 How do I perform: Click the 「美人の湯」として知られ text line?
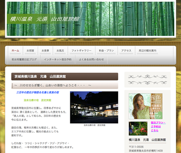(x=36, y=116)
